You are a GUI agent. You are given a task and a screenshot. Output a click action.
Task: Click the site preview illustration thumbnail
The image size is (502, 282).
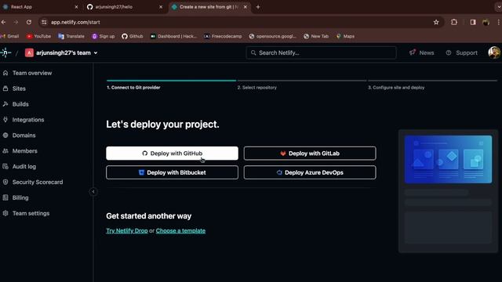click(x=448, y=159)
